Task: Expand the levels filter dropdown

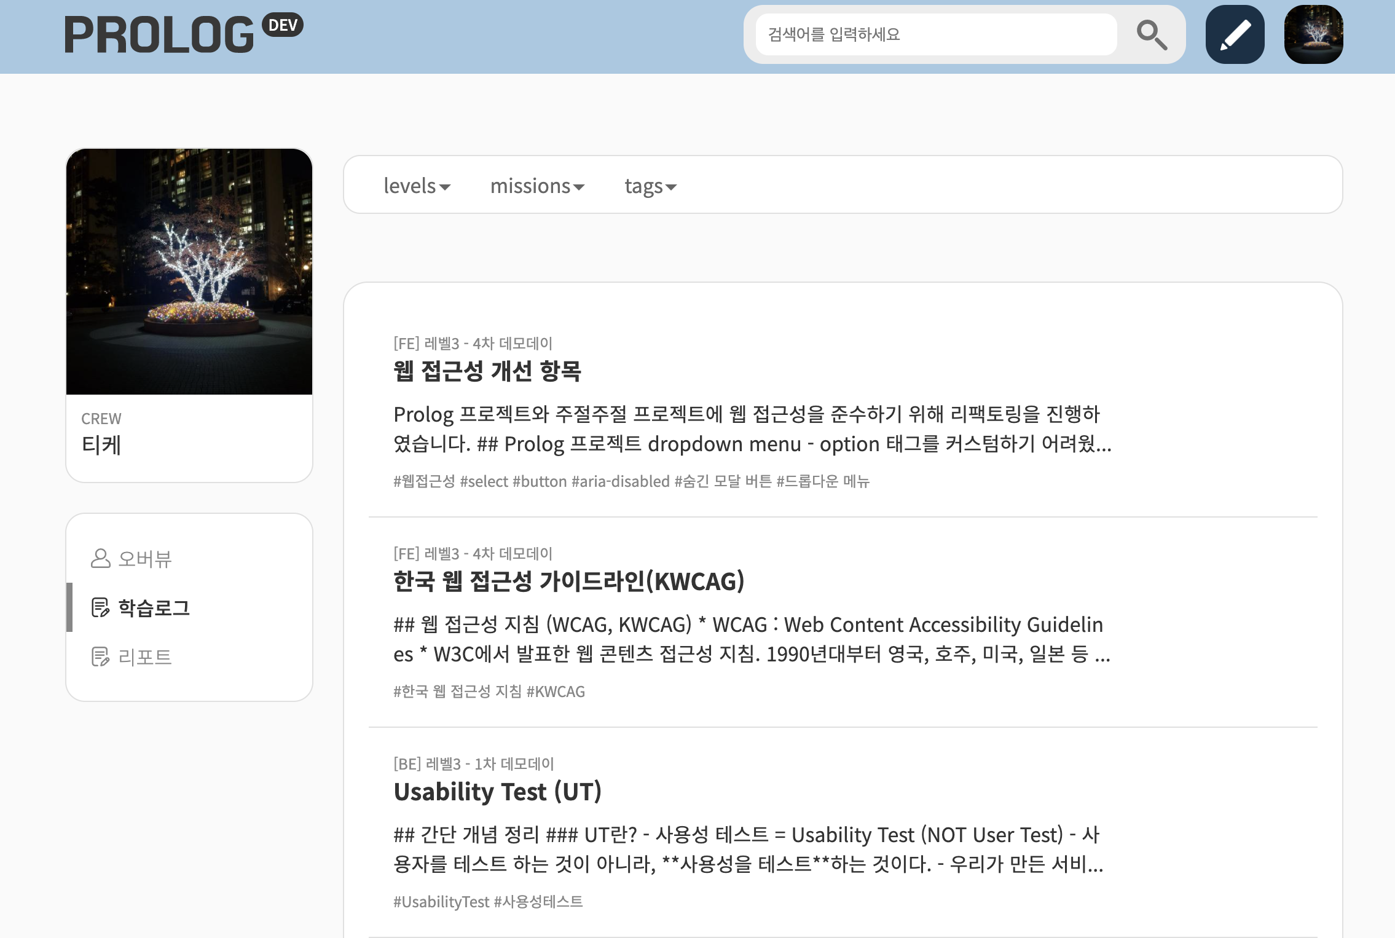Action: point(417,186)
